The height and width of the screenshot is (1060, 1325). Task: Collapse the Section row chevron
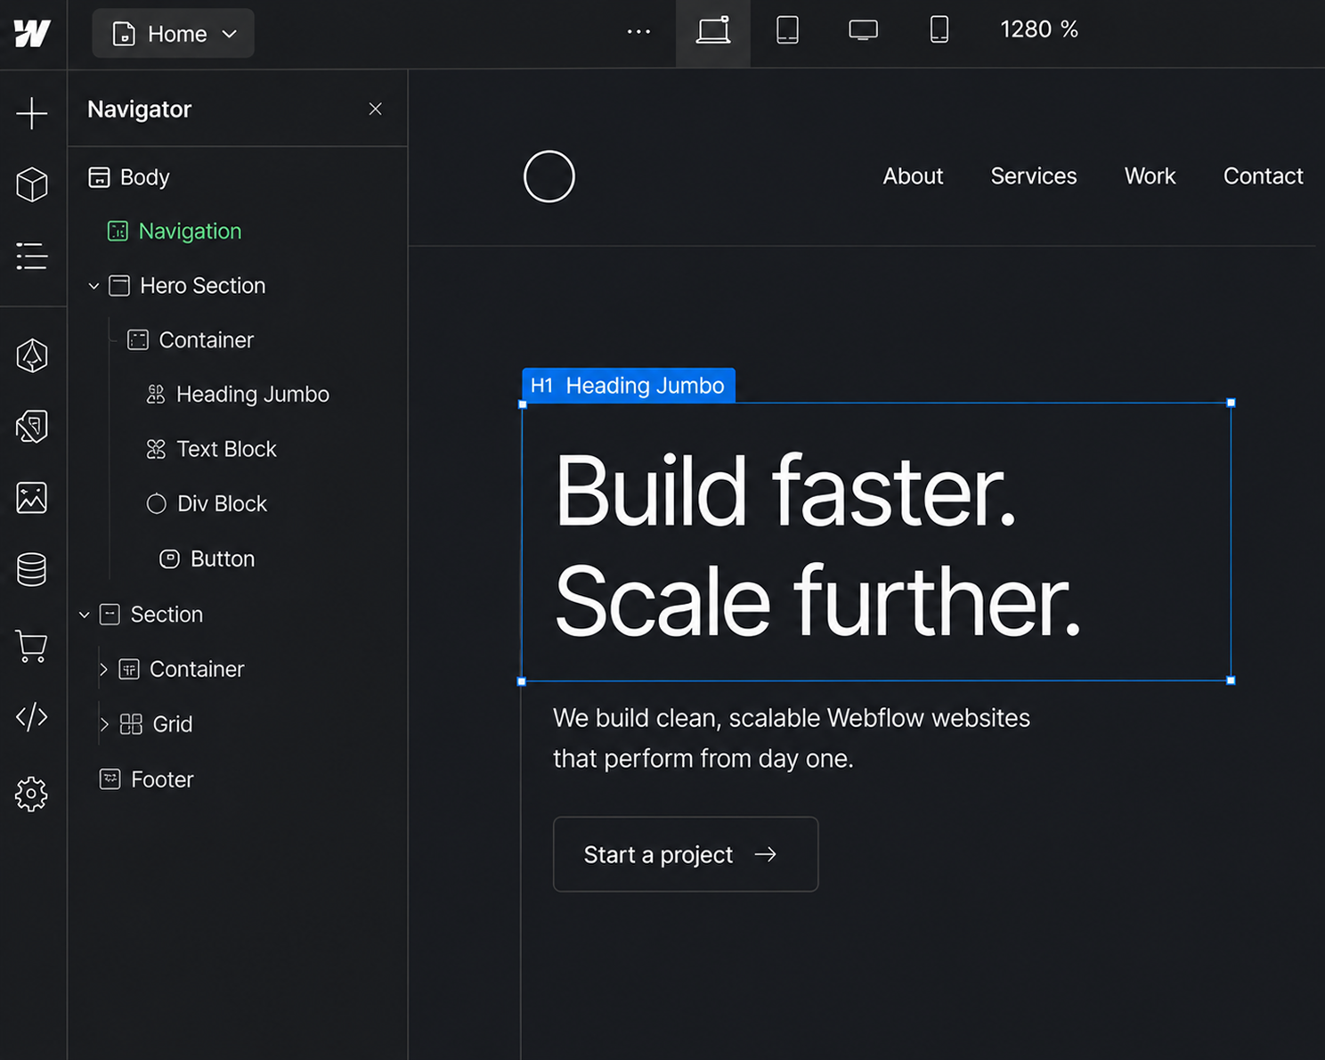[85, 615]
